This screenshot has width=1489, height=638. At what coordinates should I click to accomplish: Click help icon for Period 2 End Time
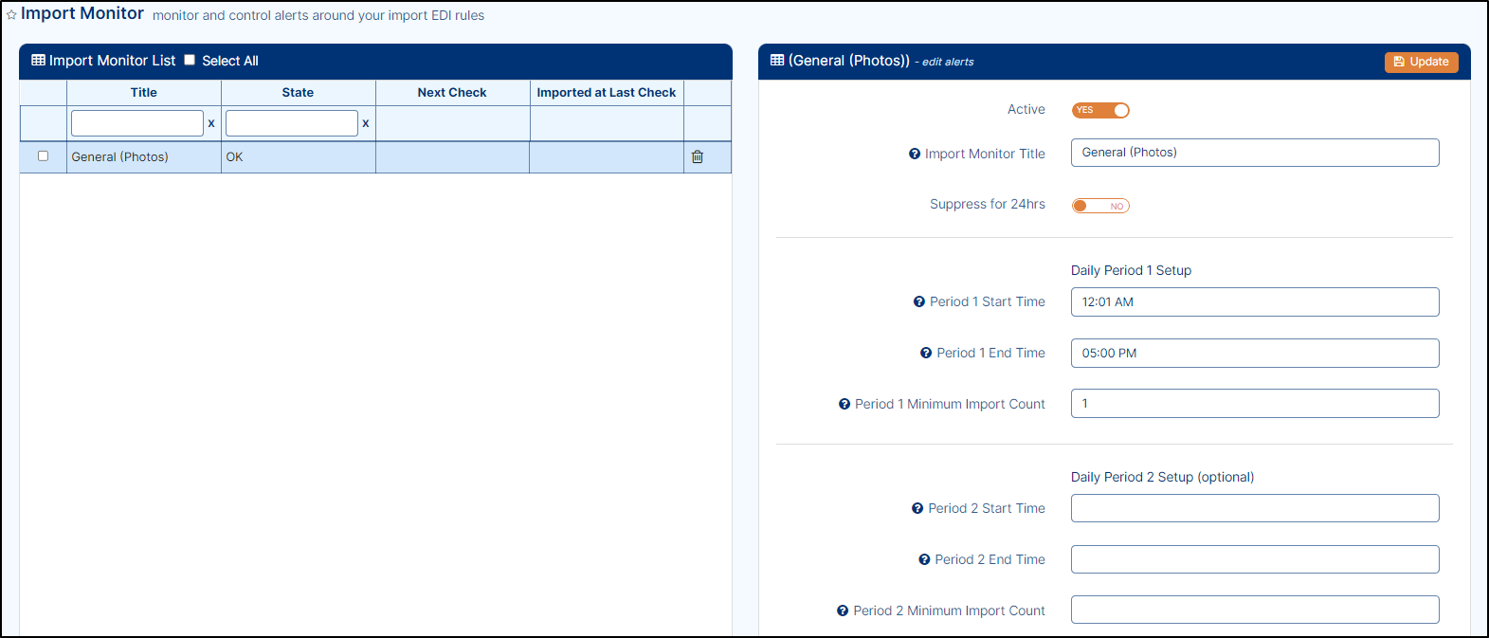pyautogui.click(x=924, y=559)
